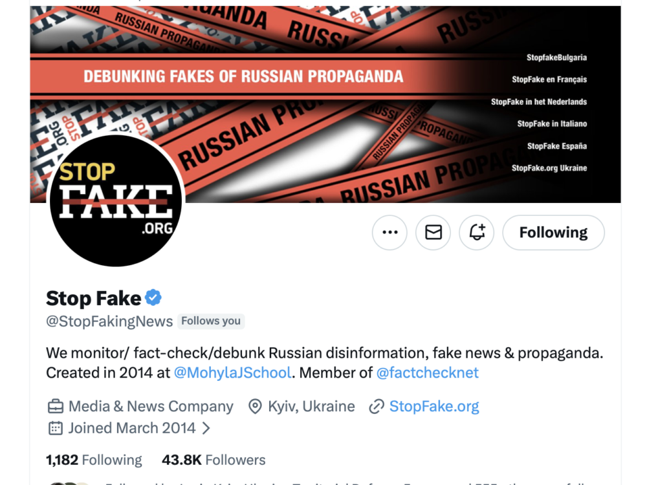Open the @MohylaJSchool mention link

coord(233,373)
